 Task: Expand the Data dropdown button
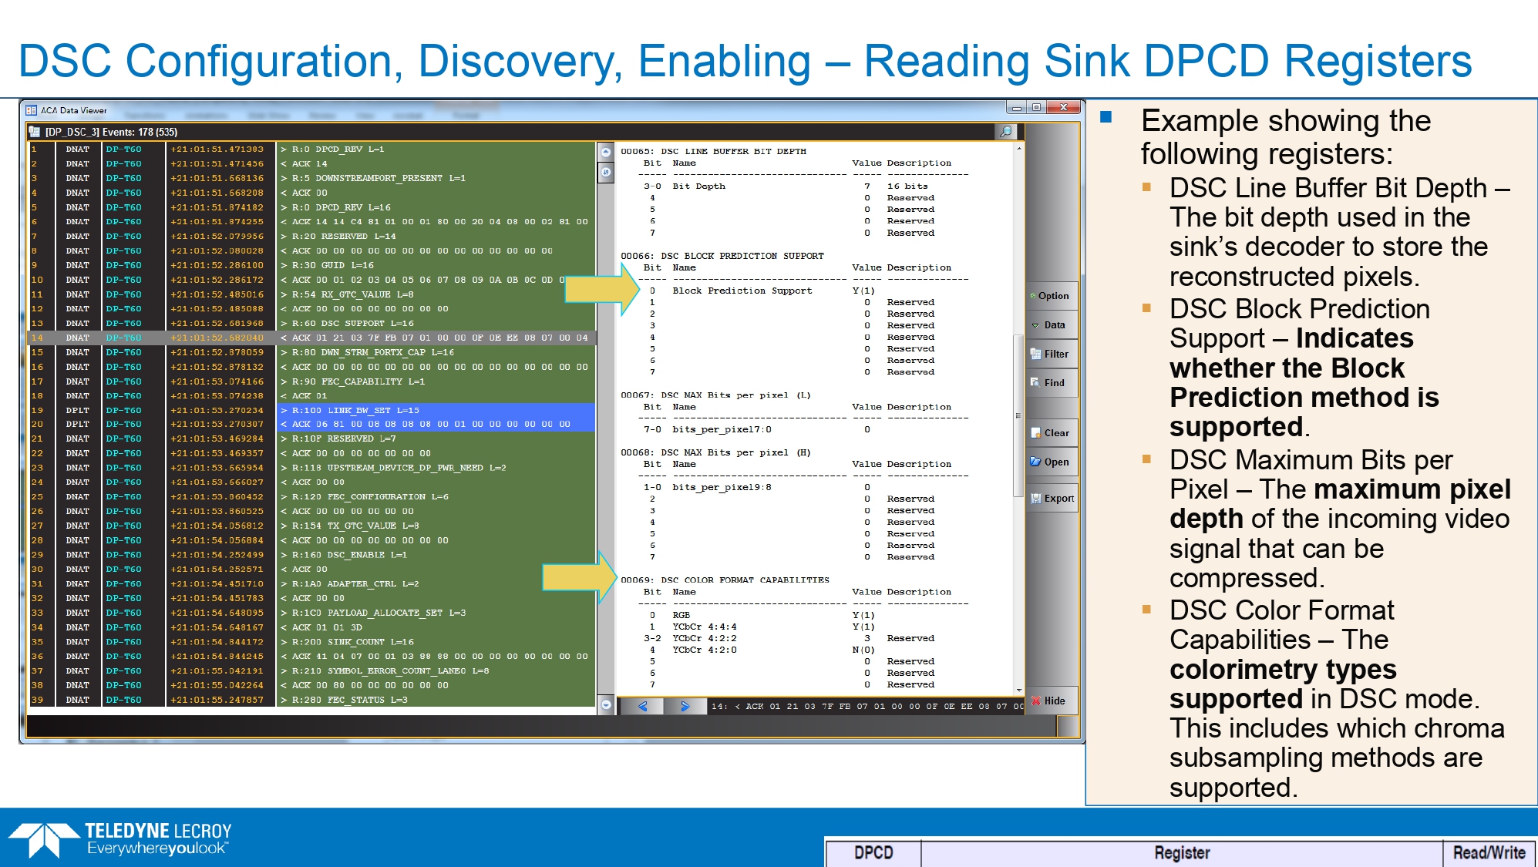tap(1052, 325)
